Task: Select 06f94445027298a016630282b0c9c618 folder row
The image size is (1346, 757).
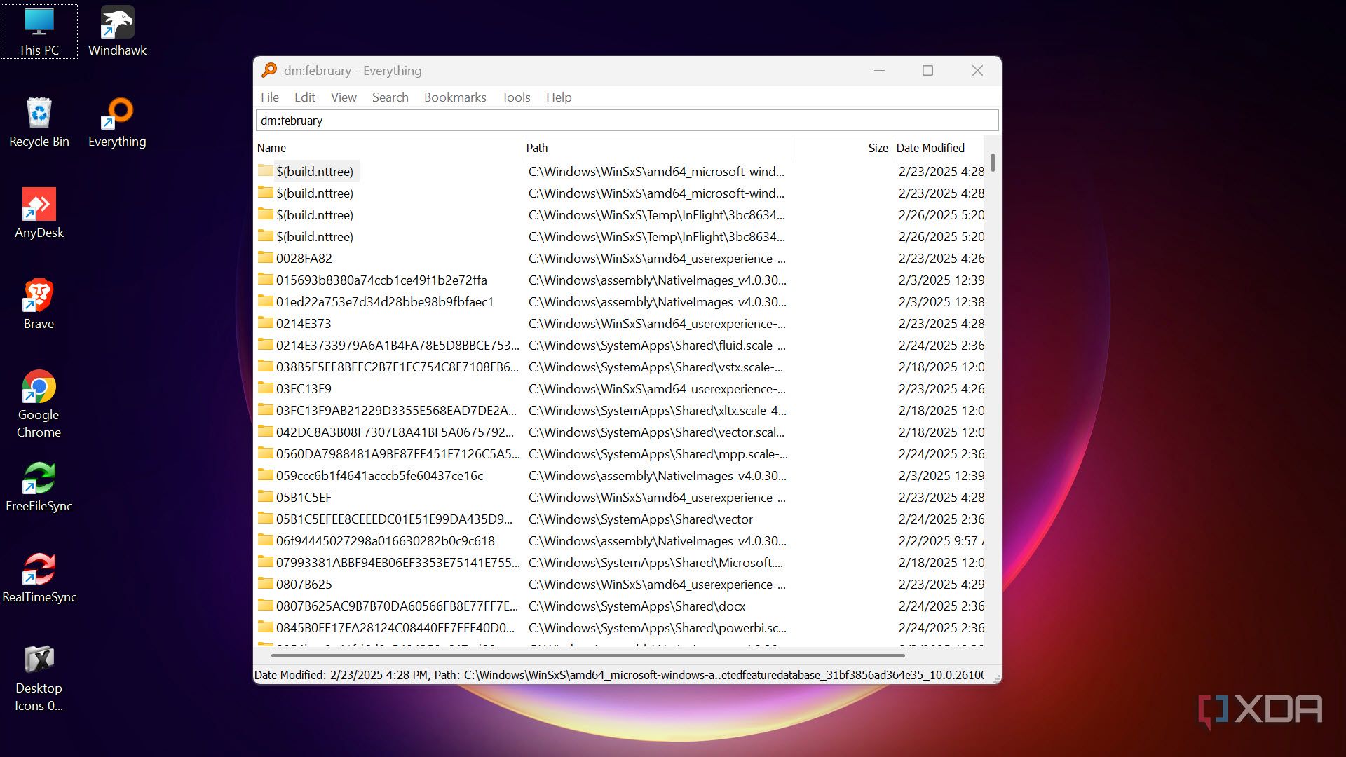Action: coord(620,540)
